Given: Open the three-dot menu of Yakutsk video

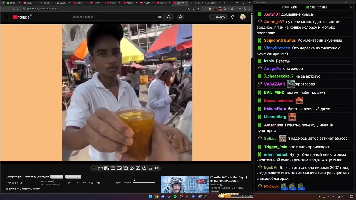Looking at the screenshot, I should click(246, 178).
